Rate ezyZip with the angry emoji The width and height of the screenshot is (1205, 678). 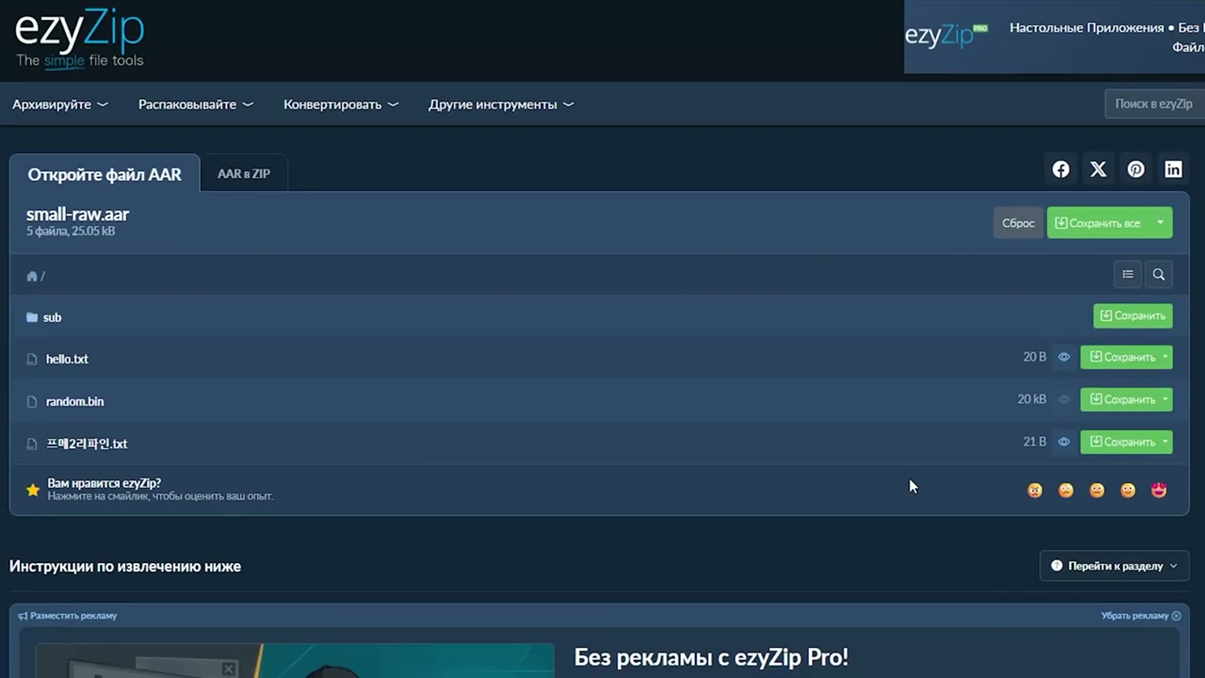pos(1035,490)
